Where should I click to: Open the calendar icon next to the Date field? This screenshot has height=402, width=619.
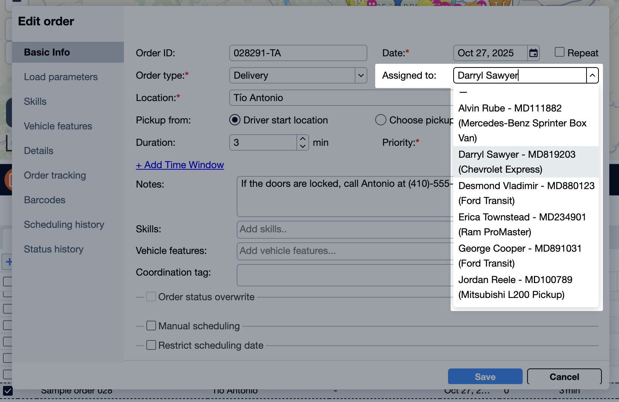point(533,53)
